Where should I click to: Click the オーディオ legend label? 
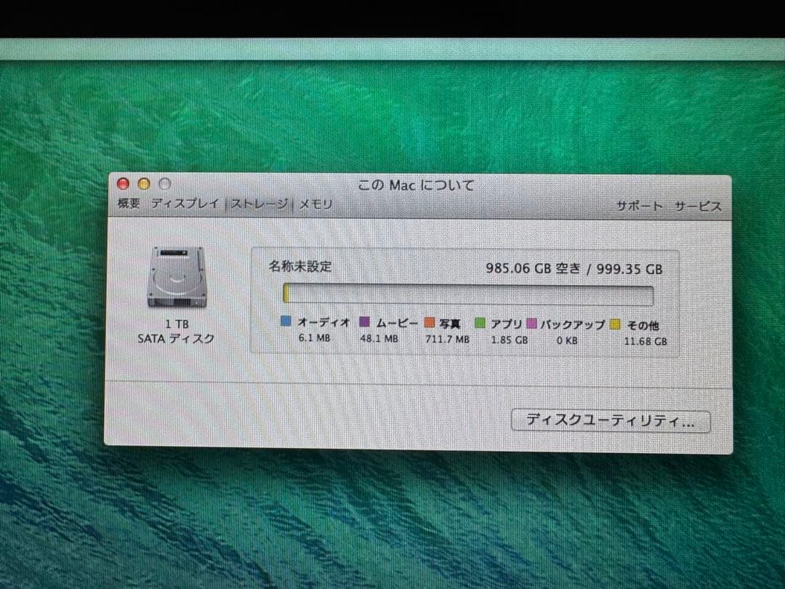tap(323, 322)
